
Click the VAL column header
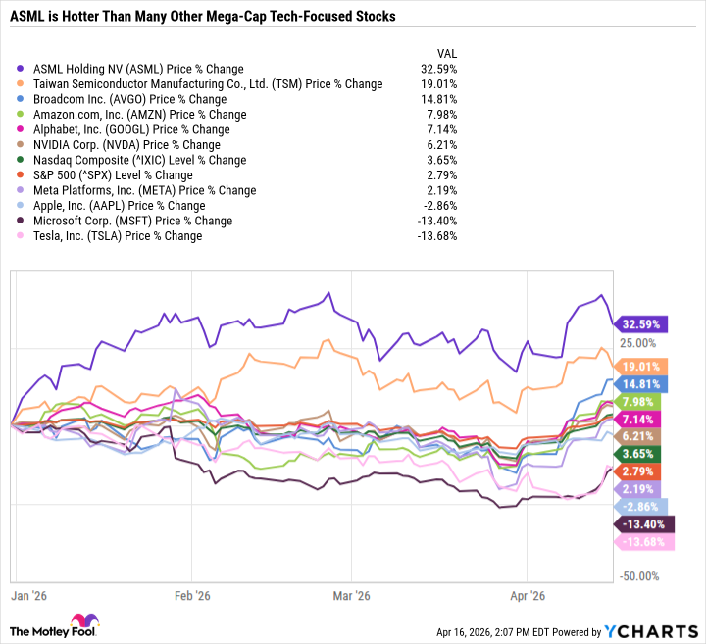tap(445, 54)
